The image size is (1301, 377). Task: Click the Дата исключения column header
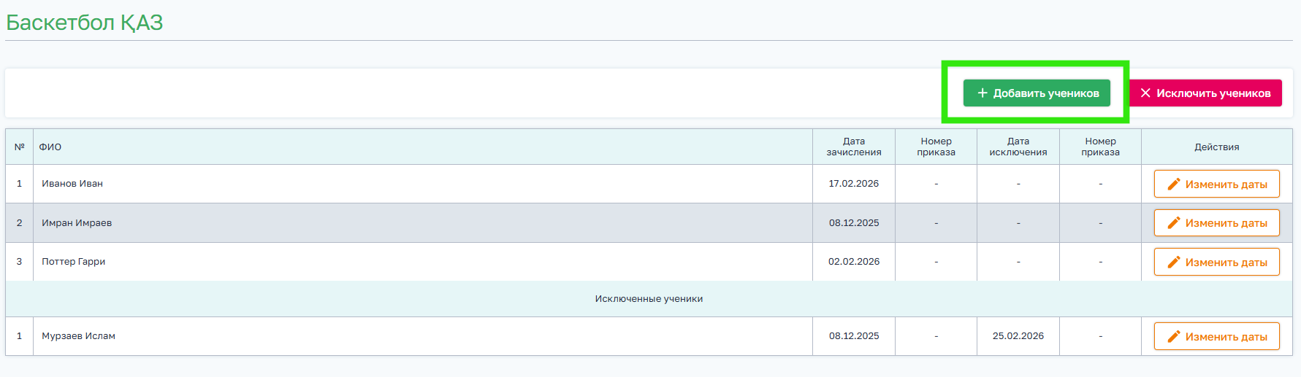click(1018, 147)
